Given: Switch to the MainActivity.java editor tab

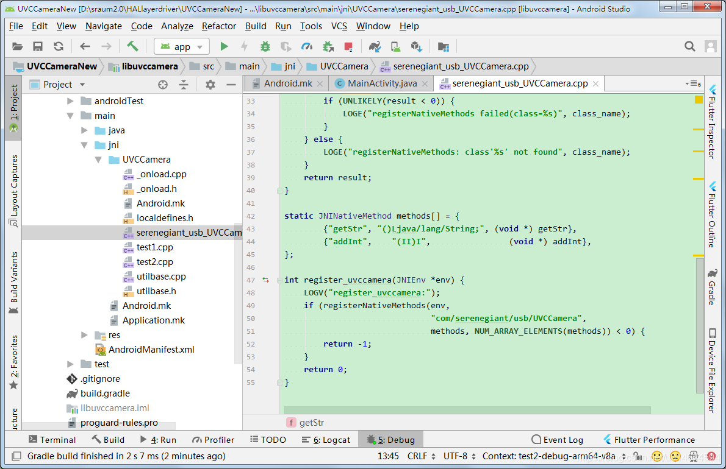Looking at the screenshot, I should pos(381,83).
